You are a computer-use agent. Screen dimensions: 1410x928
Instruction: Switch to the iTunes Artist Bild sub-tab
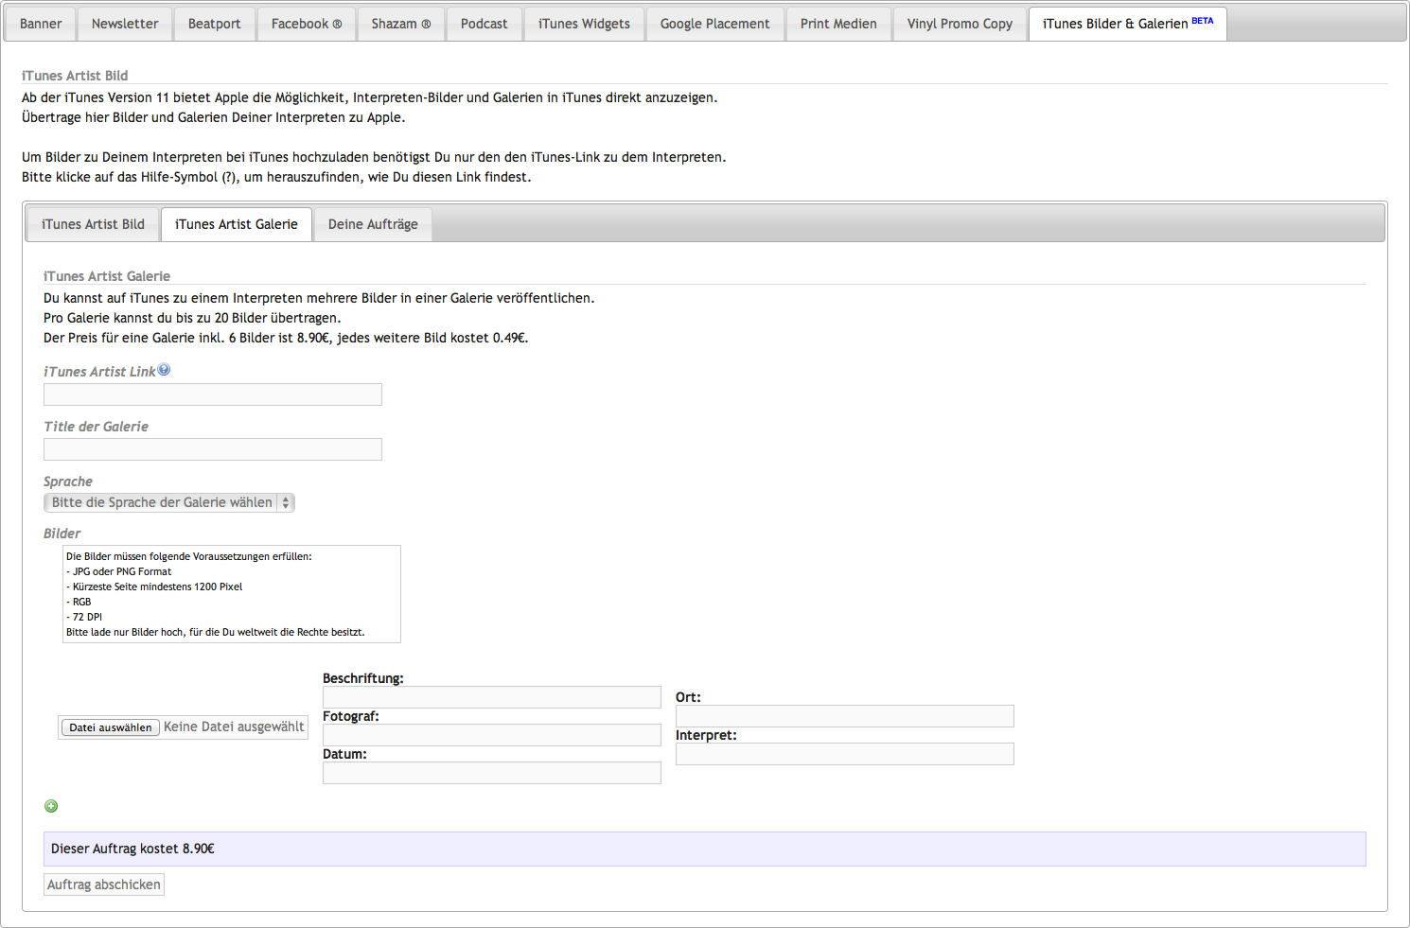point(93,224)
